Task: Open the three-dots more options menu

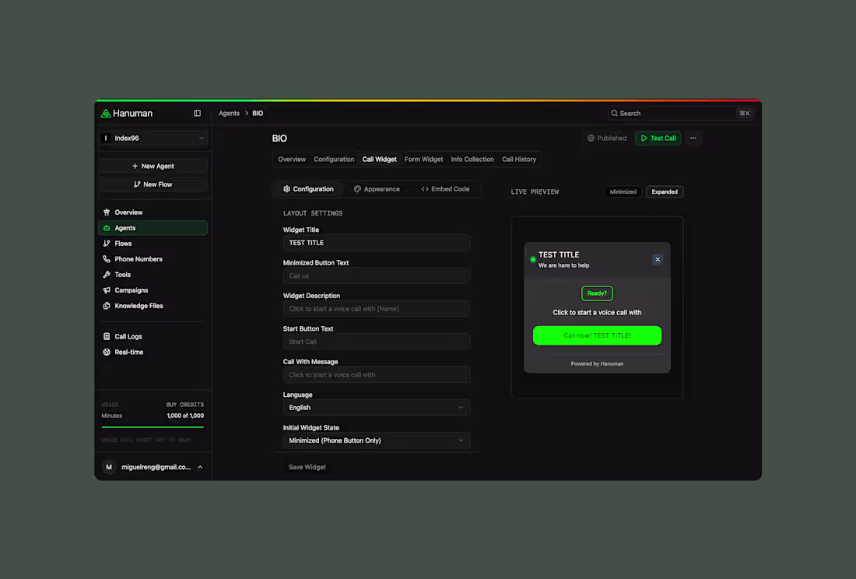Action: tap(693, 138)
